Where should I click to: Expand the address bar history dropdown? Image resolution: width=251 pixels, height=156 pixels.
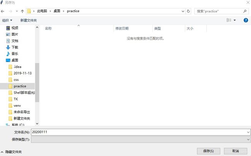point(183,11)
